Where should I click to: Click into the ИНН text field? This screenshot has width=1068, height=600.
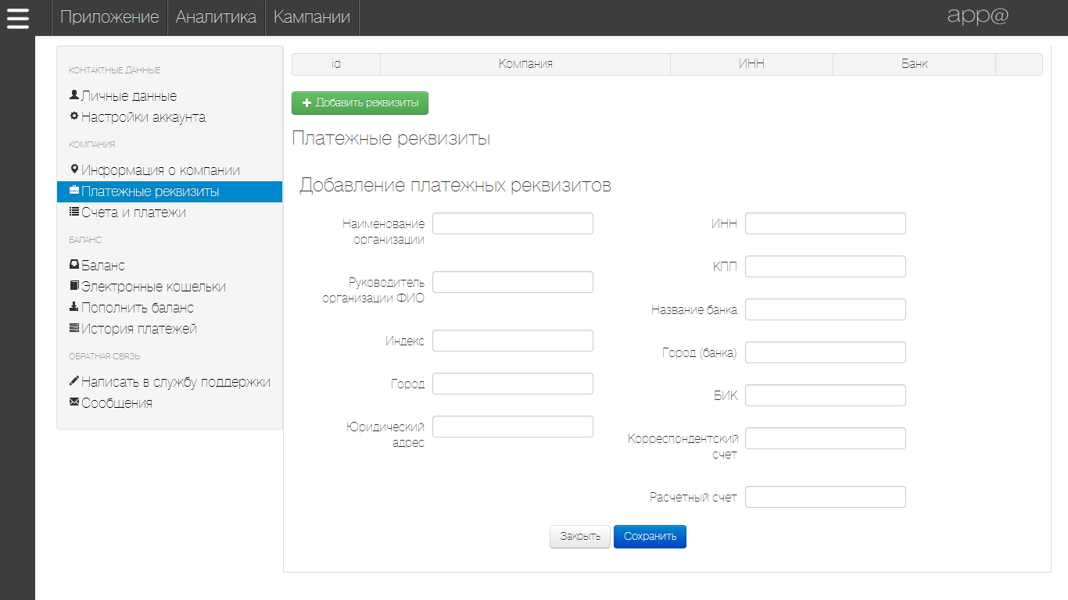[825, 223]
